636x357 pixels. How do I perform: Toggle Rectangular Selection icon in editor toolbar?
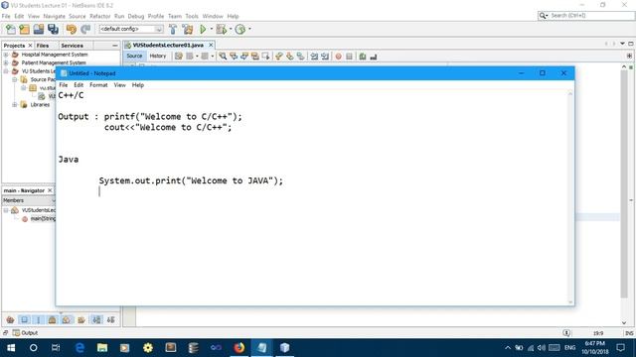265,57
